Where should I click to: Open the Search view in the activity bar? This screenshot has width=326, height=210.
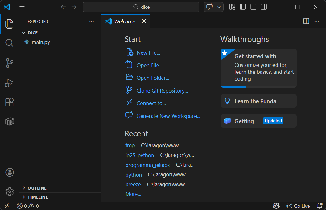click(x=9, y=43)
